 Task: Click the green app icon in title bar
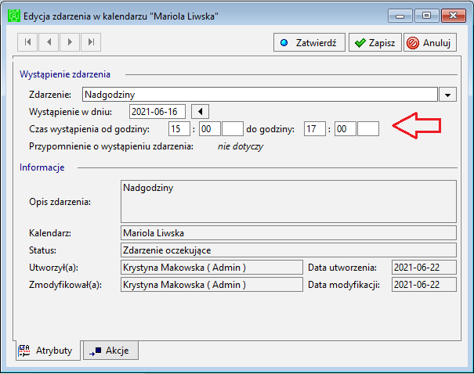14,16
